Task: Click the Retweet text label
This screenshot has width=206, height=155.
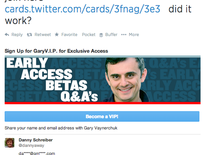Action: pos(43,34)
